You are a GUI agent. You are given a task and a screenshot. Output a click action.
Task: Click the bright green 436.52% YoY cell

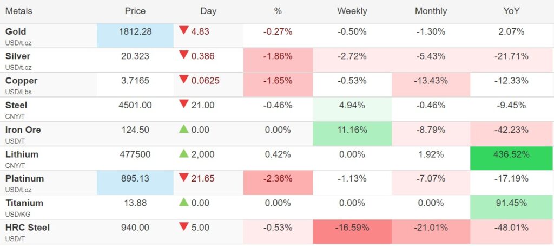[511, 154]
